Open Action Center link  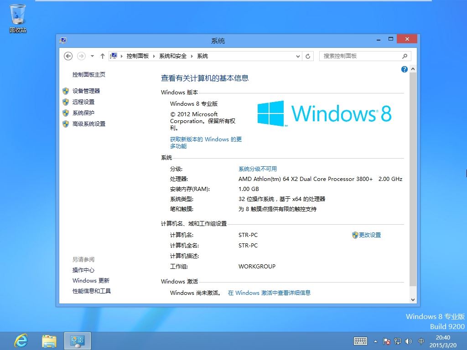click(x=83, y=270)
